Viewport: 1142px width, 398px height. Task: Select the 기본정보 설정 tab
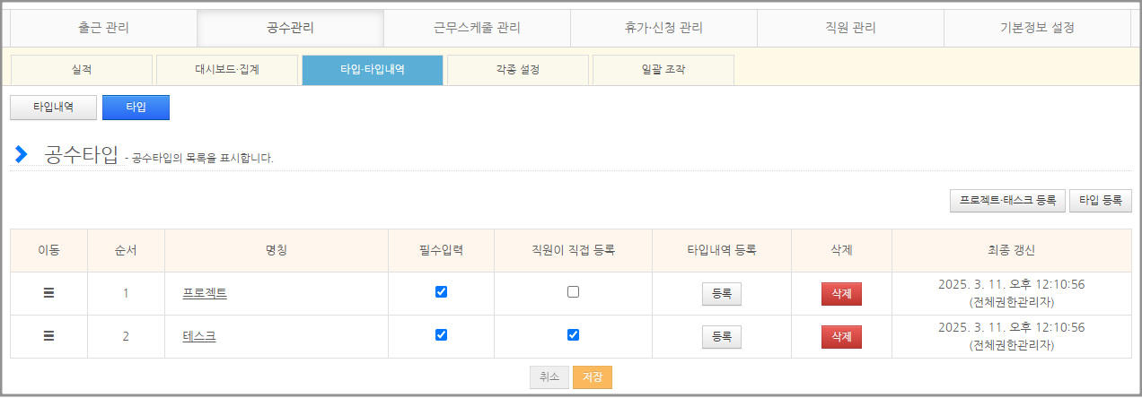click(1037, 28)
